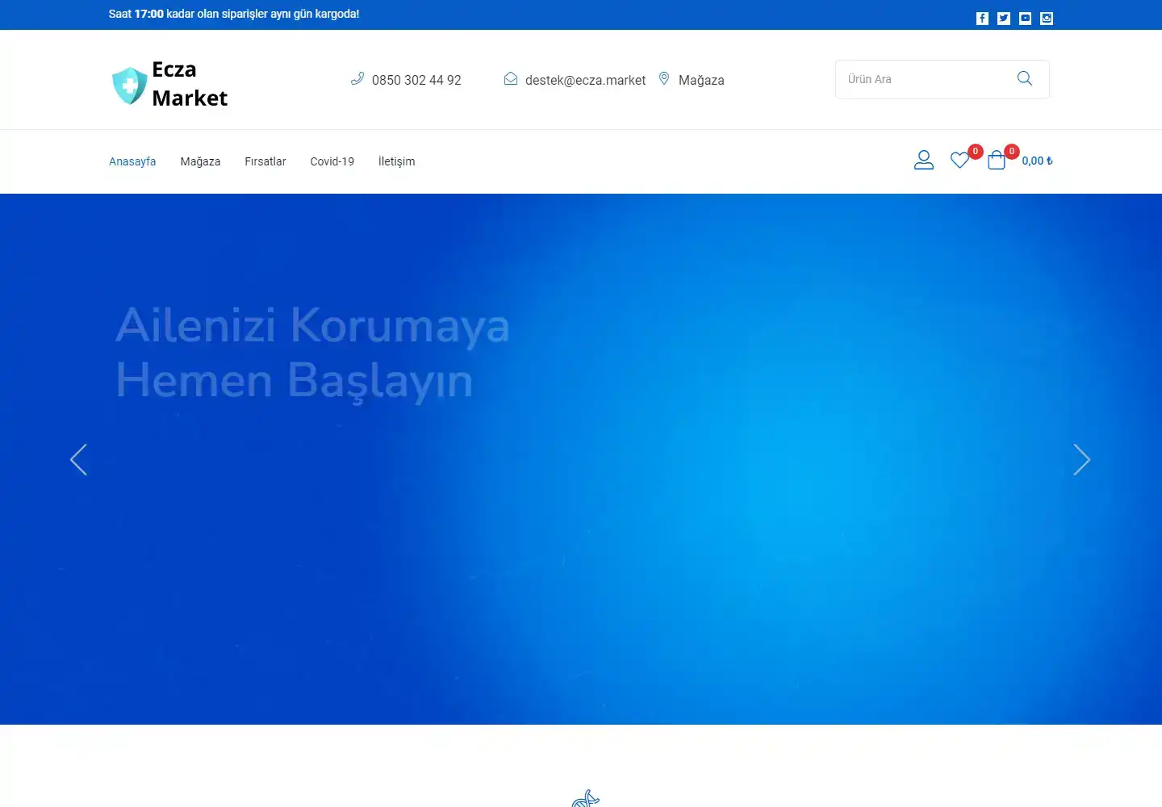Open the Twitter social icon
The image size is (1162, 807).
(x=1004, y=19)
